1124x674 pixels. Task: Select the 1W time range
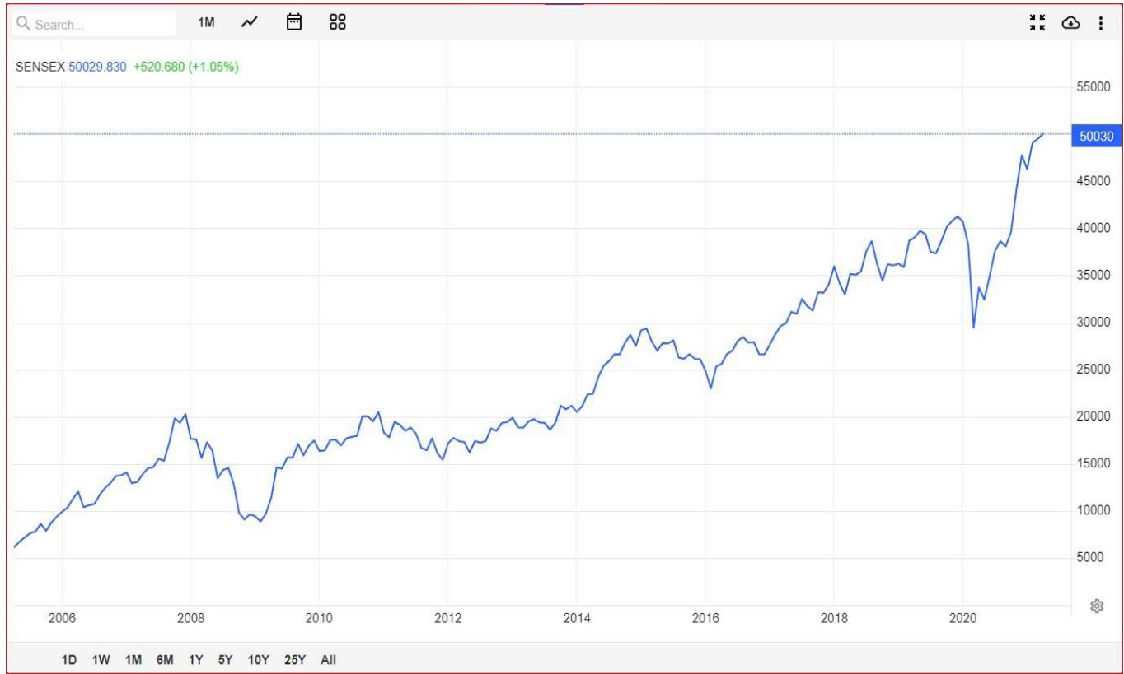(102, 659)
